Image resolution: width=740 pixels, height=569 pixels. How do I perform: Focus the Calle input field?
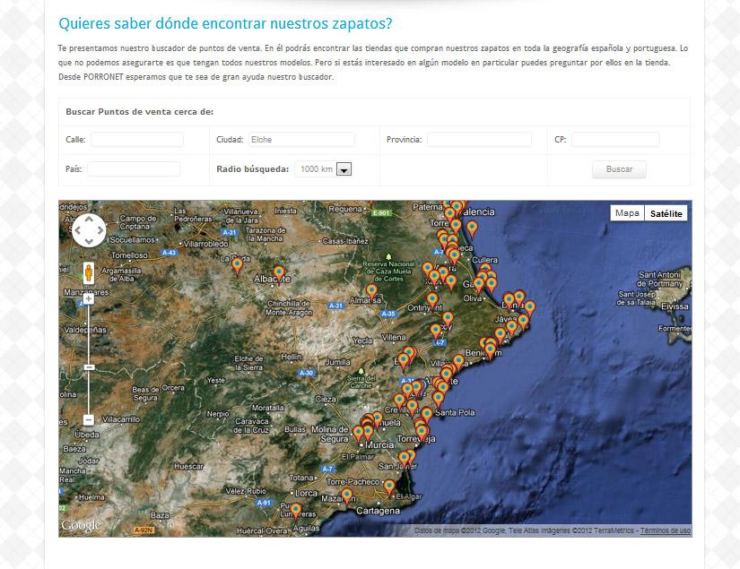click(136, 140)
